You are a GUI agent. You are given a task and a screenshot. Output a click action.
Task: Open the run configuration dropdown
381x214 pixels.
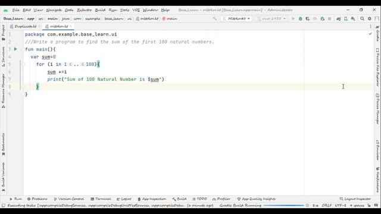pos(236,18)
